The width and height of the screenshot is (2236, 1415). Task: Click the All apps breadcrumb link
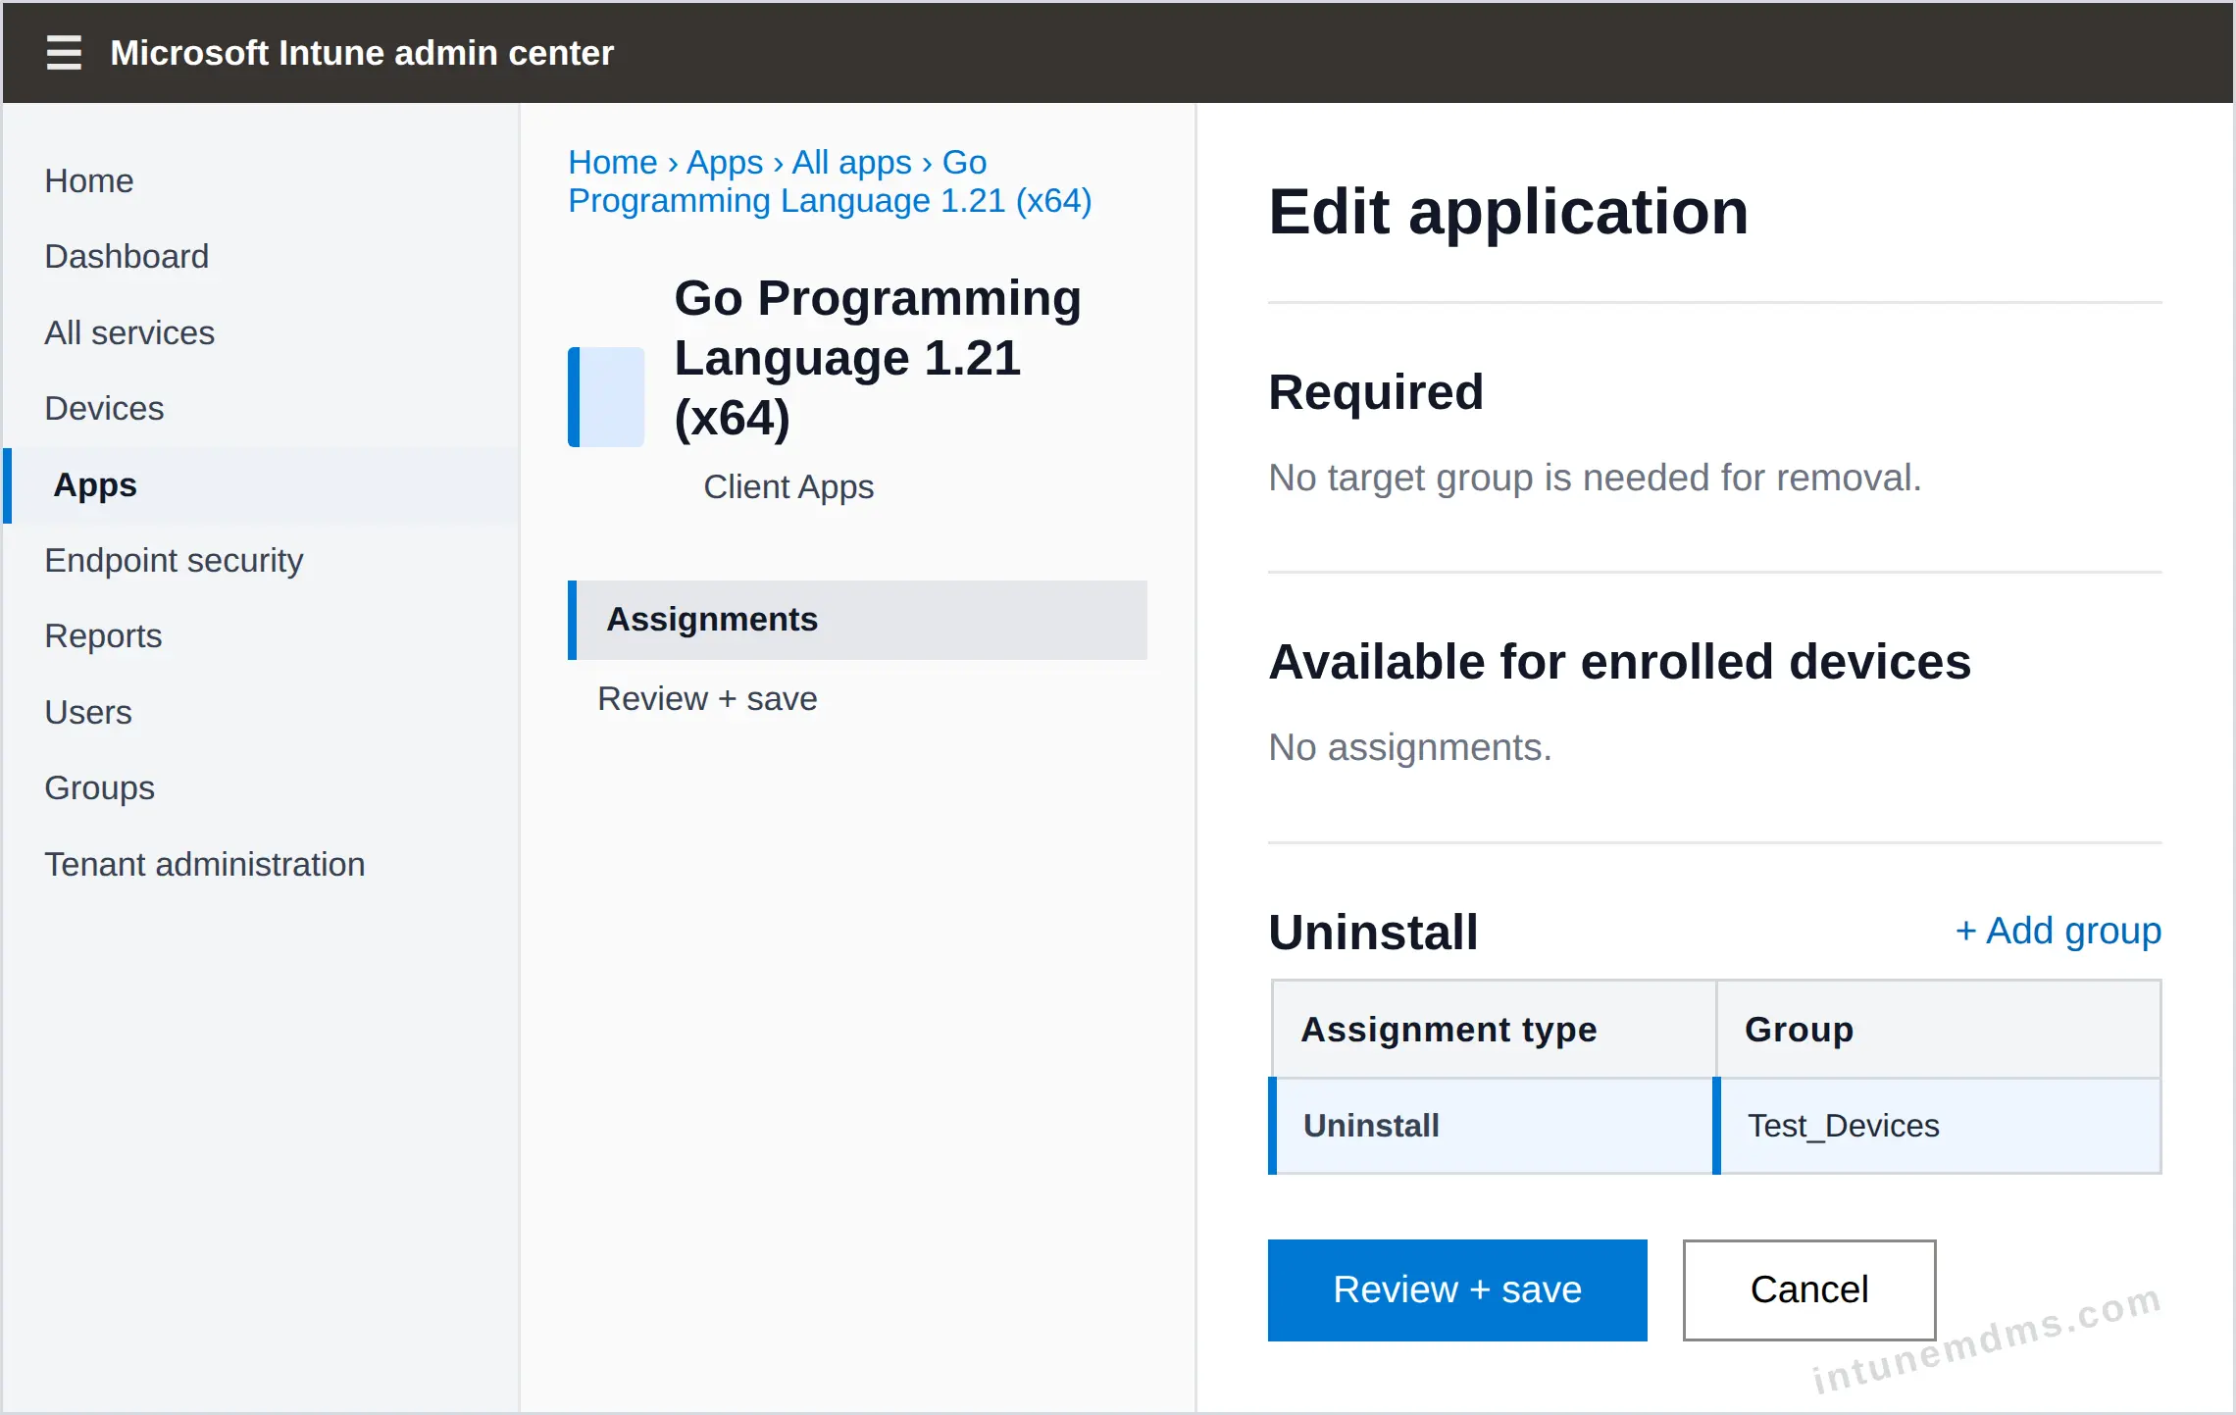pyautogui.click(x=851, y=162)
